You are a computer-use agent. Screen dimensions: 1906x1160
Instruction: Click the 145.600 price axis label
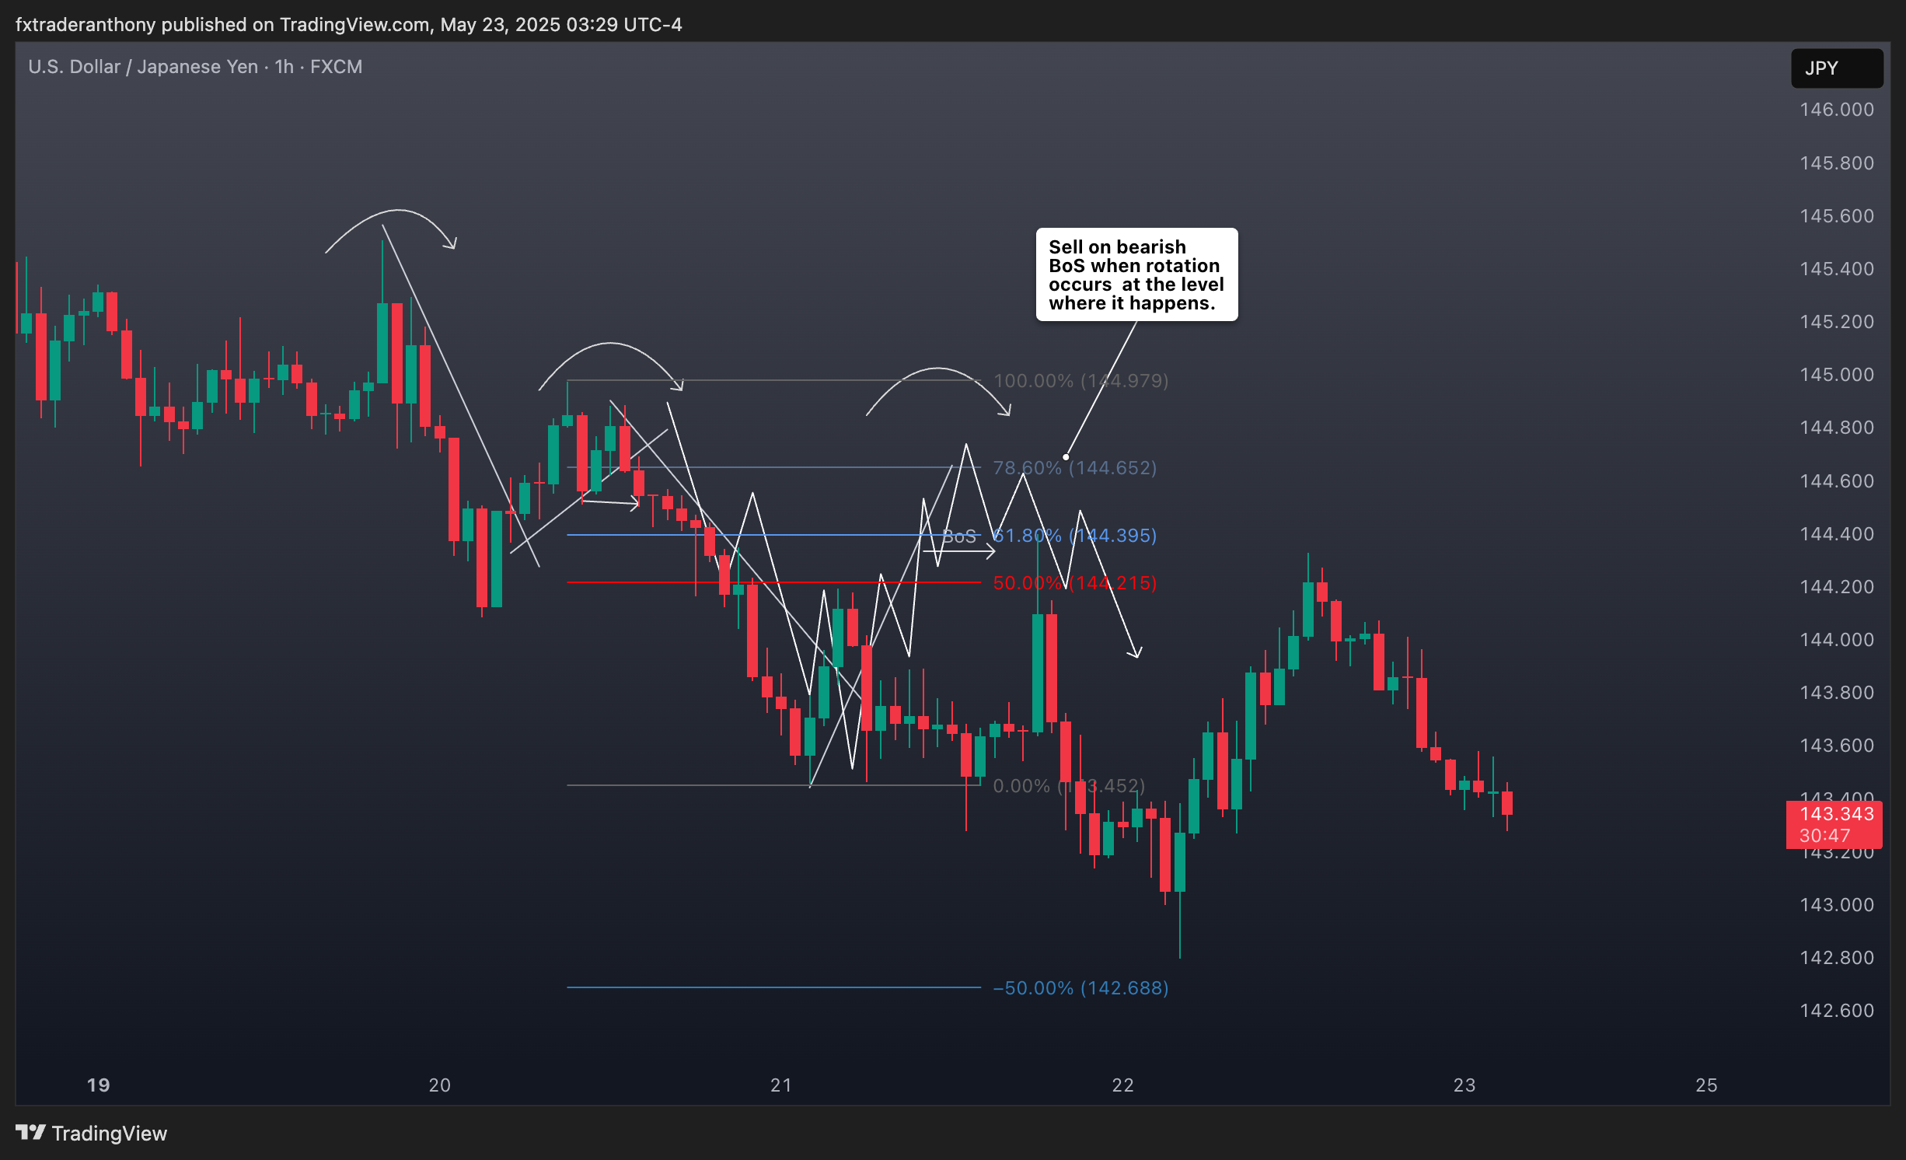pos(1837,216)
